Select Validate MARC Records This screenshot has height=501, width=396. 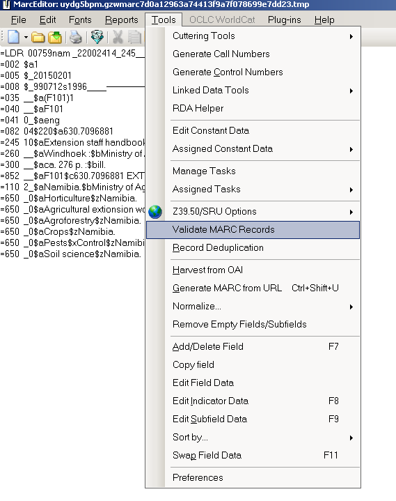pyautogui.click(x=253, y=230)
